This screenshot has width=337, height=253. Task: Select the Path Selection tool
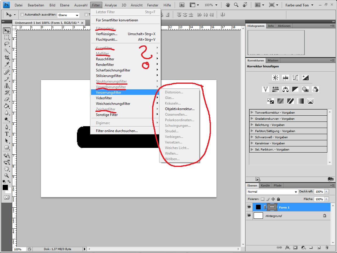[x=7, y=141]
